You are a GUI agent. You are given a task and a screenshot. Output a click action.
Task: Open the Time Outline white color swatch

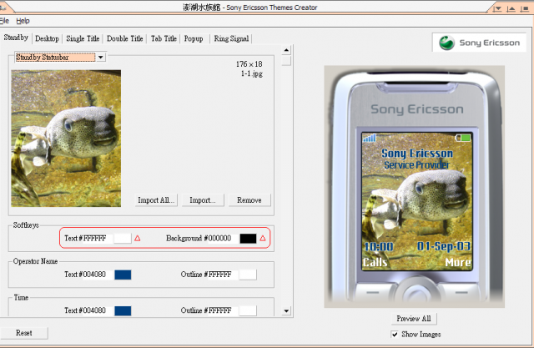[248, 310]
